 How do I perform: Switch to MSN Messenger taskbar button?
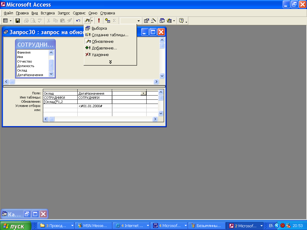pyautogui.click(x=94, y=226)
